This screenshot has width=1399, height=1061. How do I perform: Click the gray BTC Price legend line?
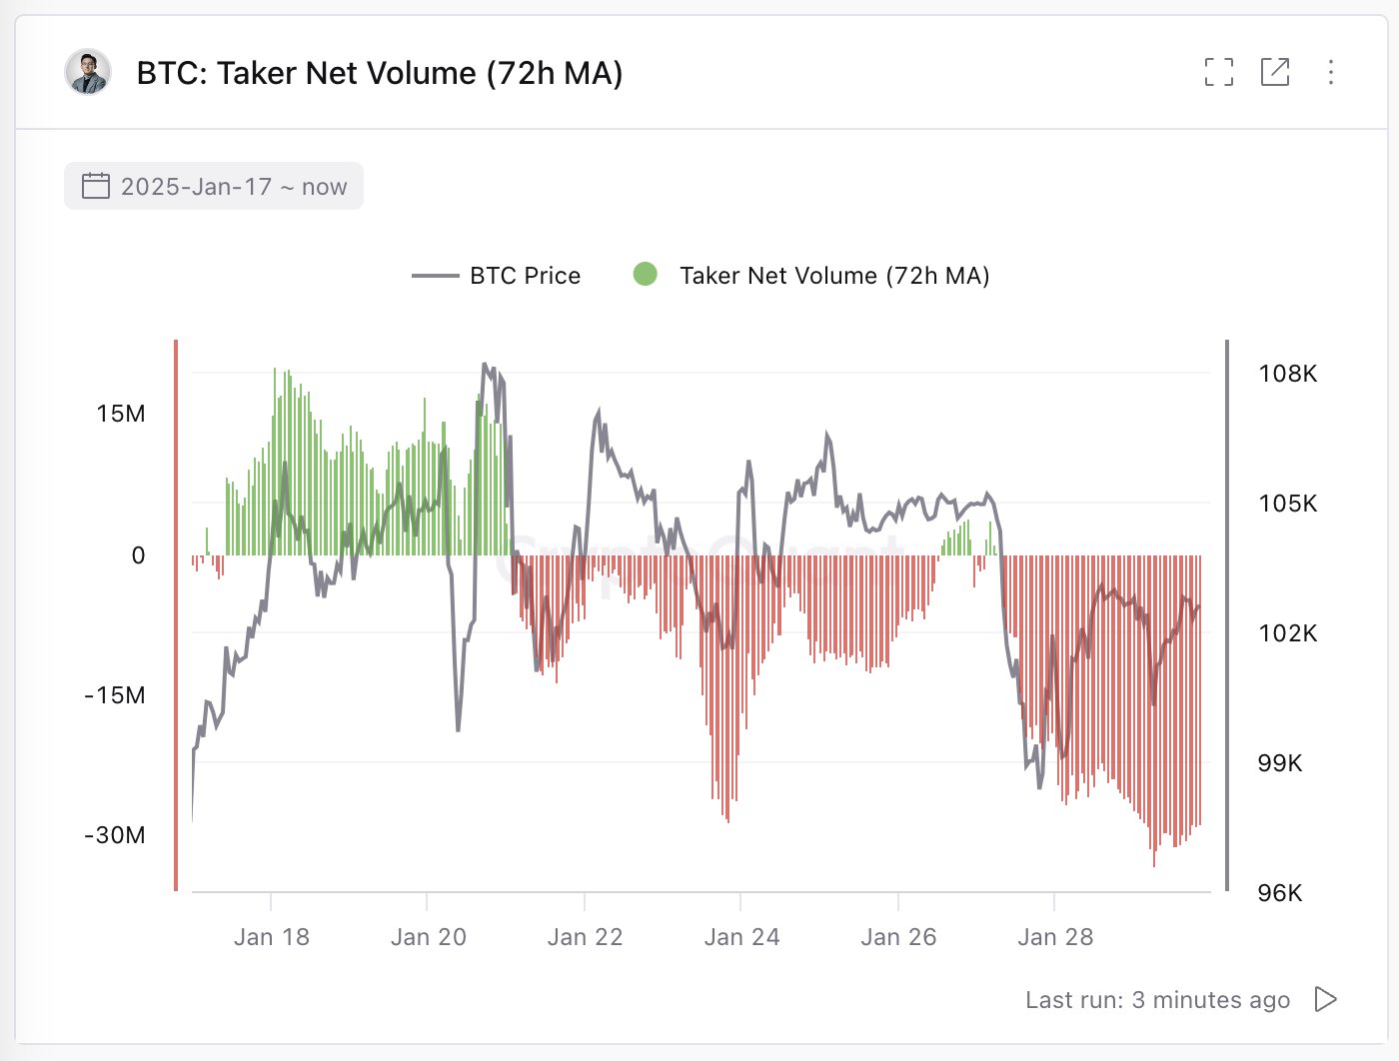click(x=436, y=276)
